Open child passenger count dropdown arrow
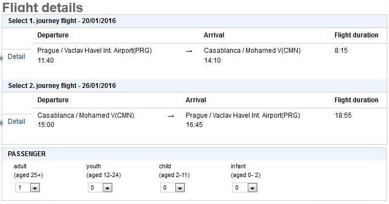This screenshot has width=389, height=204. tap(180, 188)
